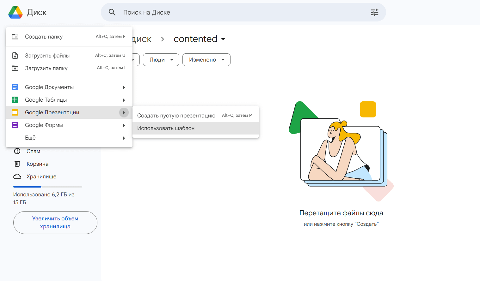The height and width of the screenshot is (281, 480).
Task: Open Хранилище in the sidebar
Action: (41, 176)
